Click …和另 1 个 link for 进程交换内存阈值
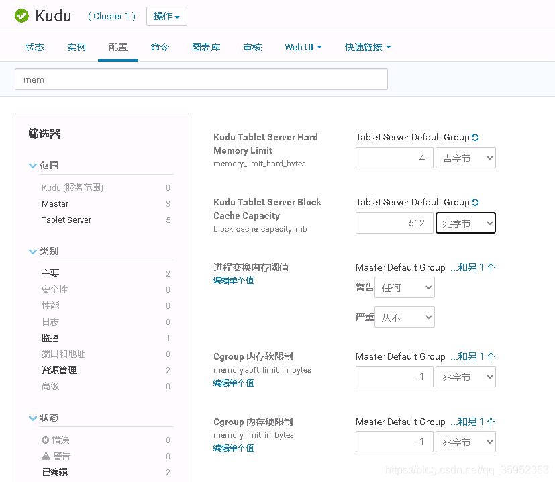This screenshot has height=482, width=555. pos(473,267)
